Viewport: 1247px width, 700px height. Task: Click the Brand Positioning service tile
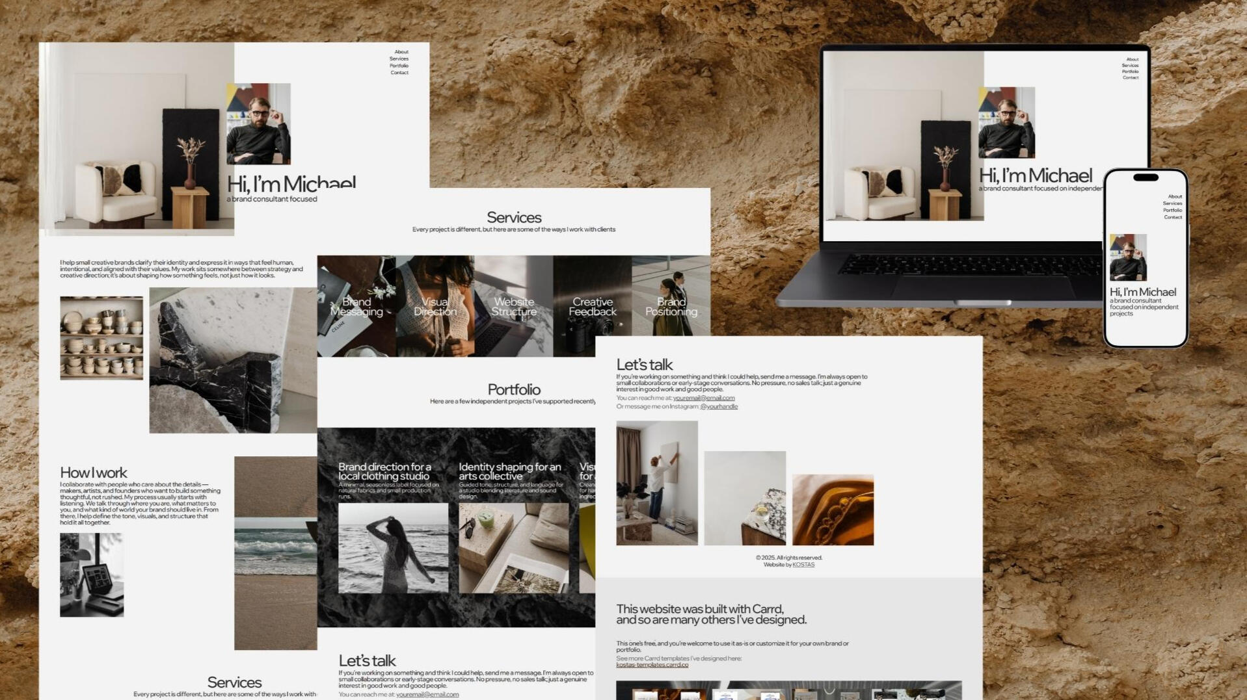(671, 306)
